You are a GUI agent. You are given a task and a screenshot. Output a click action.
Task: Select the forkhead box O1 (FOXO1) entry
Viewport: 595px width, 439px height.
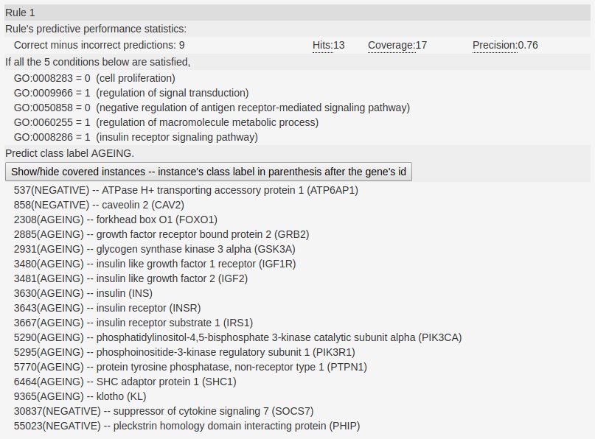[x=116, y=219]
